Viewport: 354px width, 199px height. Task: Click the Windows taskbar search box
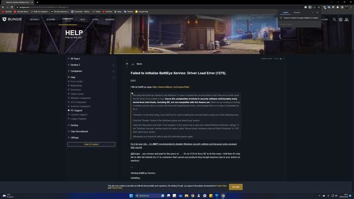(x=147, y=196)
